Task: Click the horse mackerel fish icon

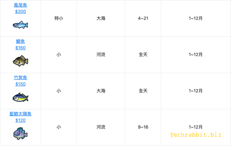Action: coord(20,97)
